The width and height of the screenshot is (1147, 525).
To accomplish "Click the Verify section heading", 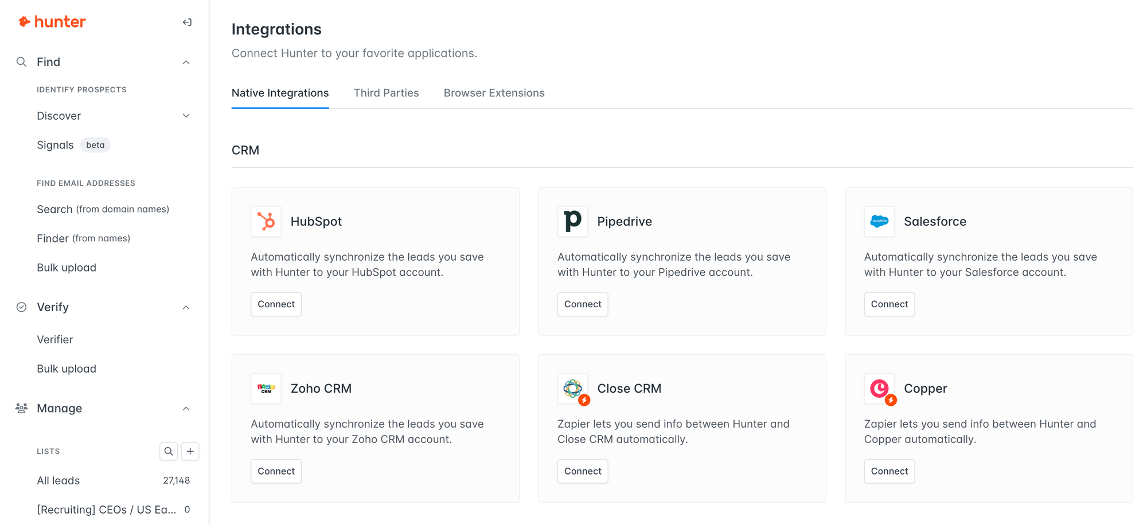I will (x=53, y=307).
